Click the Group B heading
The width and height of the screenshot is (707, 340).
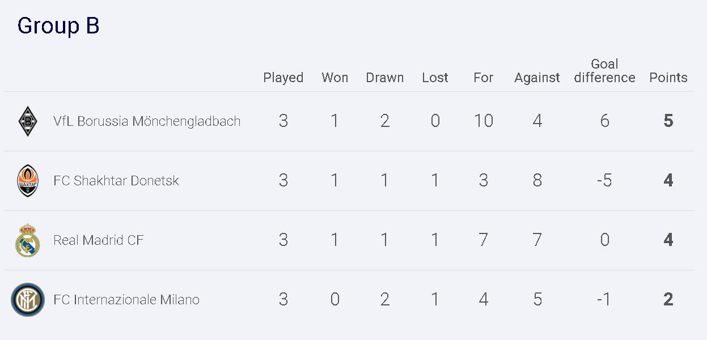pyautogui.click(x=58, y=26)
